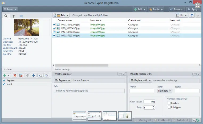Image resolution: width=203 pixels, height=124 pixels.
Task: Click the duplicate action icon
Action: coord(46,75)
